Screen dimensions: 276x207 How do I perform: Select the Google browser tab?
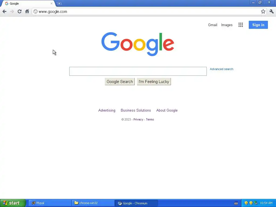pyautogui.click(x=28, y=4)
